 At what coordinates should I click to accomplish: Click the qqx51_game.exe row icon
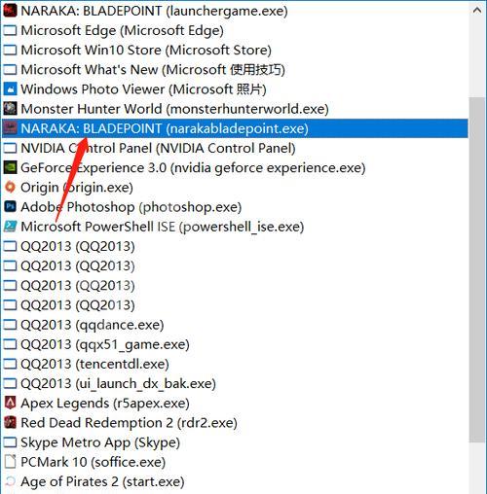click(10, 344)
